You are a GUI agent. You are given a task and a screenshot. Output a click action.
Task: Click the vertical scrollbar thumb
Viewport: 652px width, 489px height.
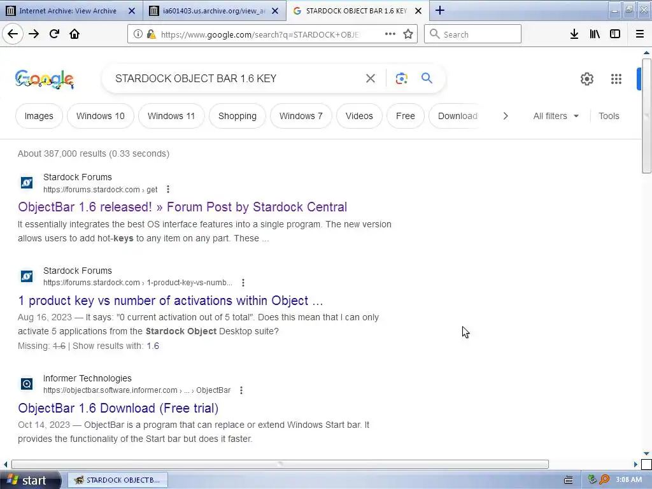click(x=647, y=116)
